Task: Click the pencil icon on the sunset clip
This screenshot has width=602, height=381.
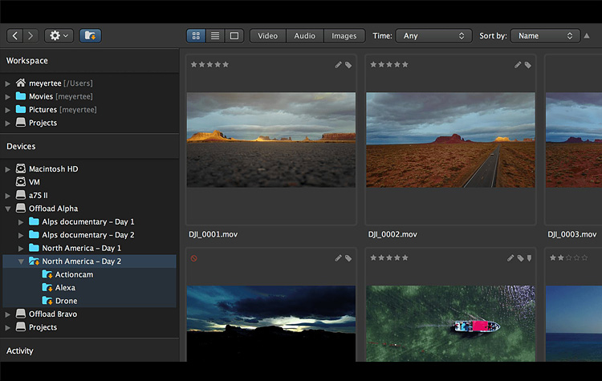Action: [x=338, y=258]
